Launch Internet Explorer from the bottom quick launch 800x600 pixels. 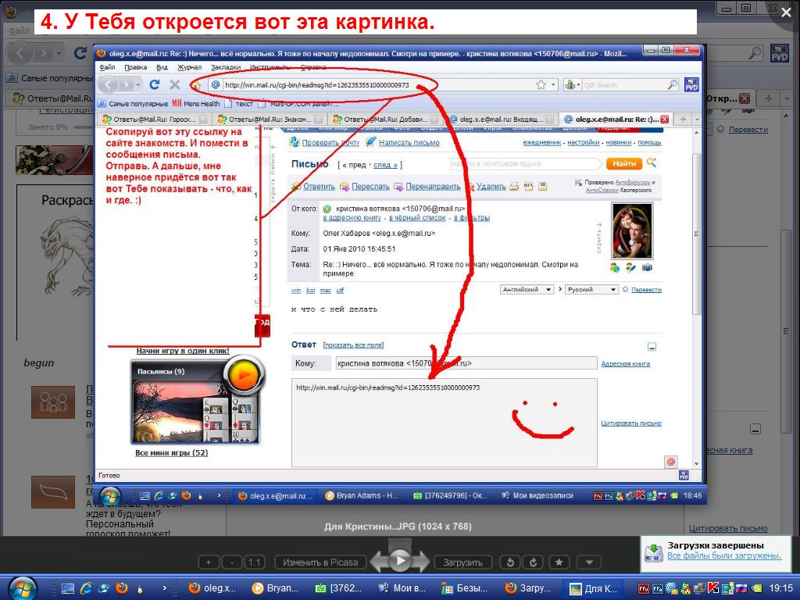point(86,588)
